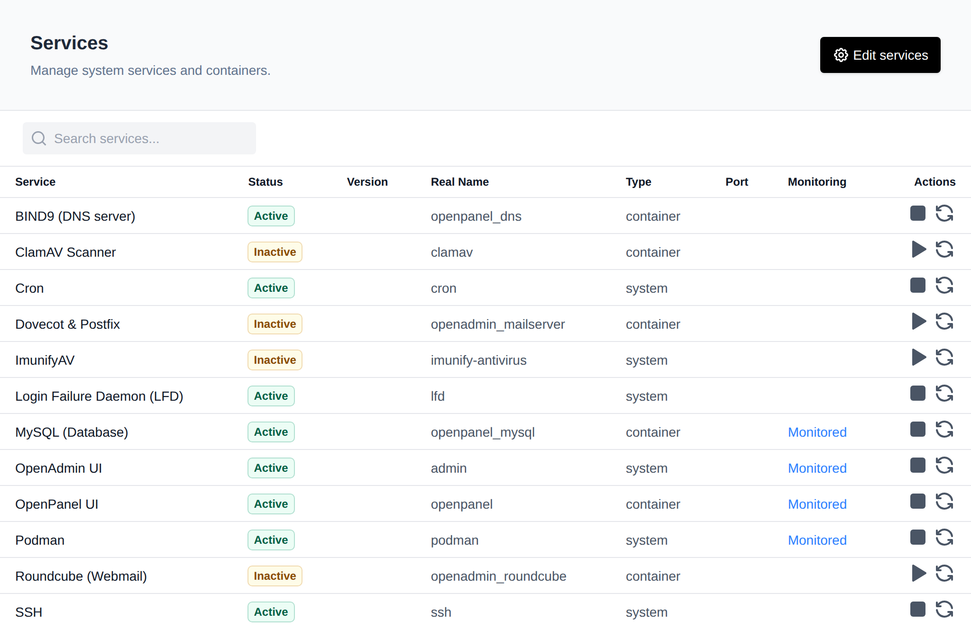Screen dimensions: 971x629
Task: Stop the SSH service
Action: (918, 610)
